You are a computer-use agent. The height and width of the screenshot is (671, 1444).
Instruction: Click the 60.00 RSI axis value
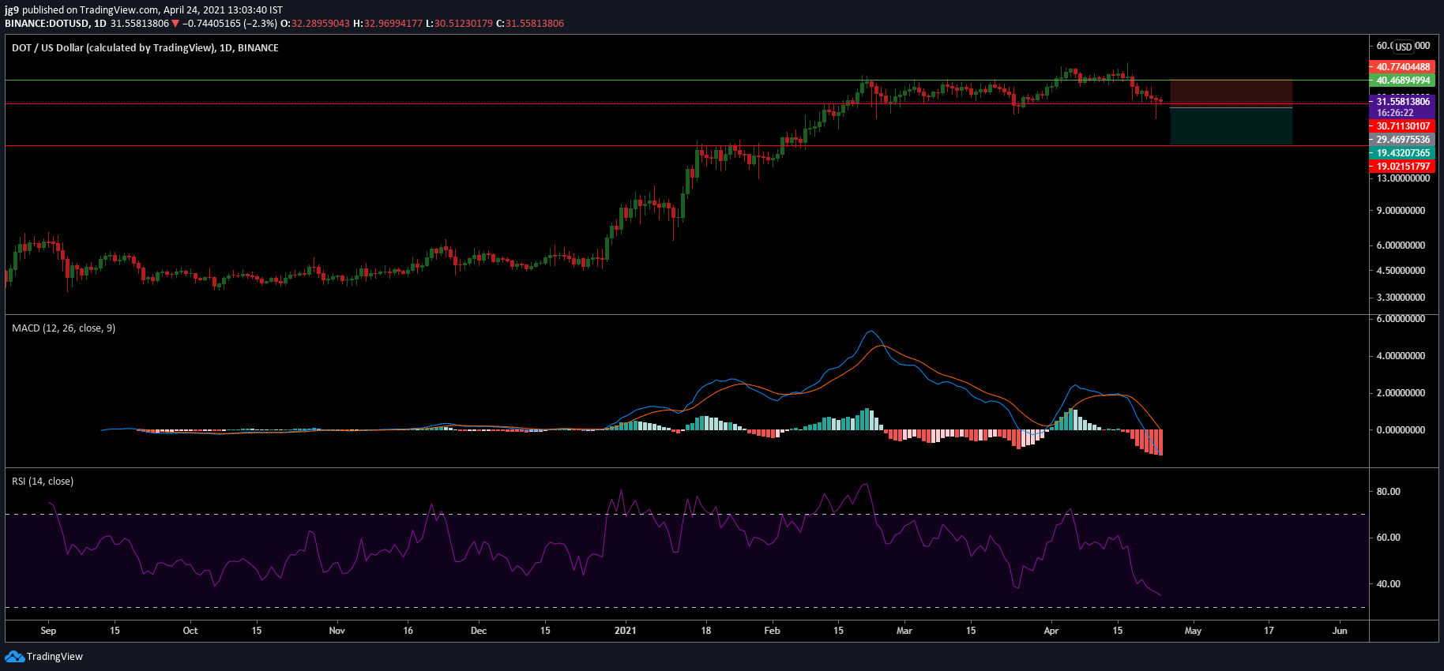[1388, 538]
